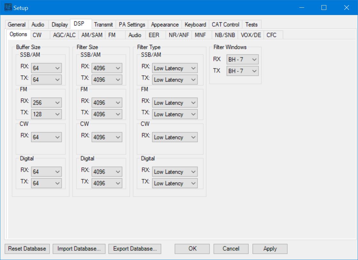The width and height of the screenshot is (358, 260).
Task: Open CW RX filter size dropdown
Action: tap(107, 137)
